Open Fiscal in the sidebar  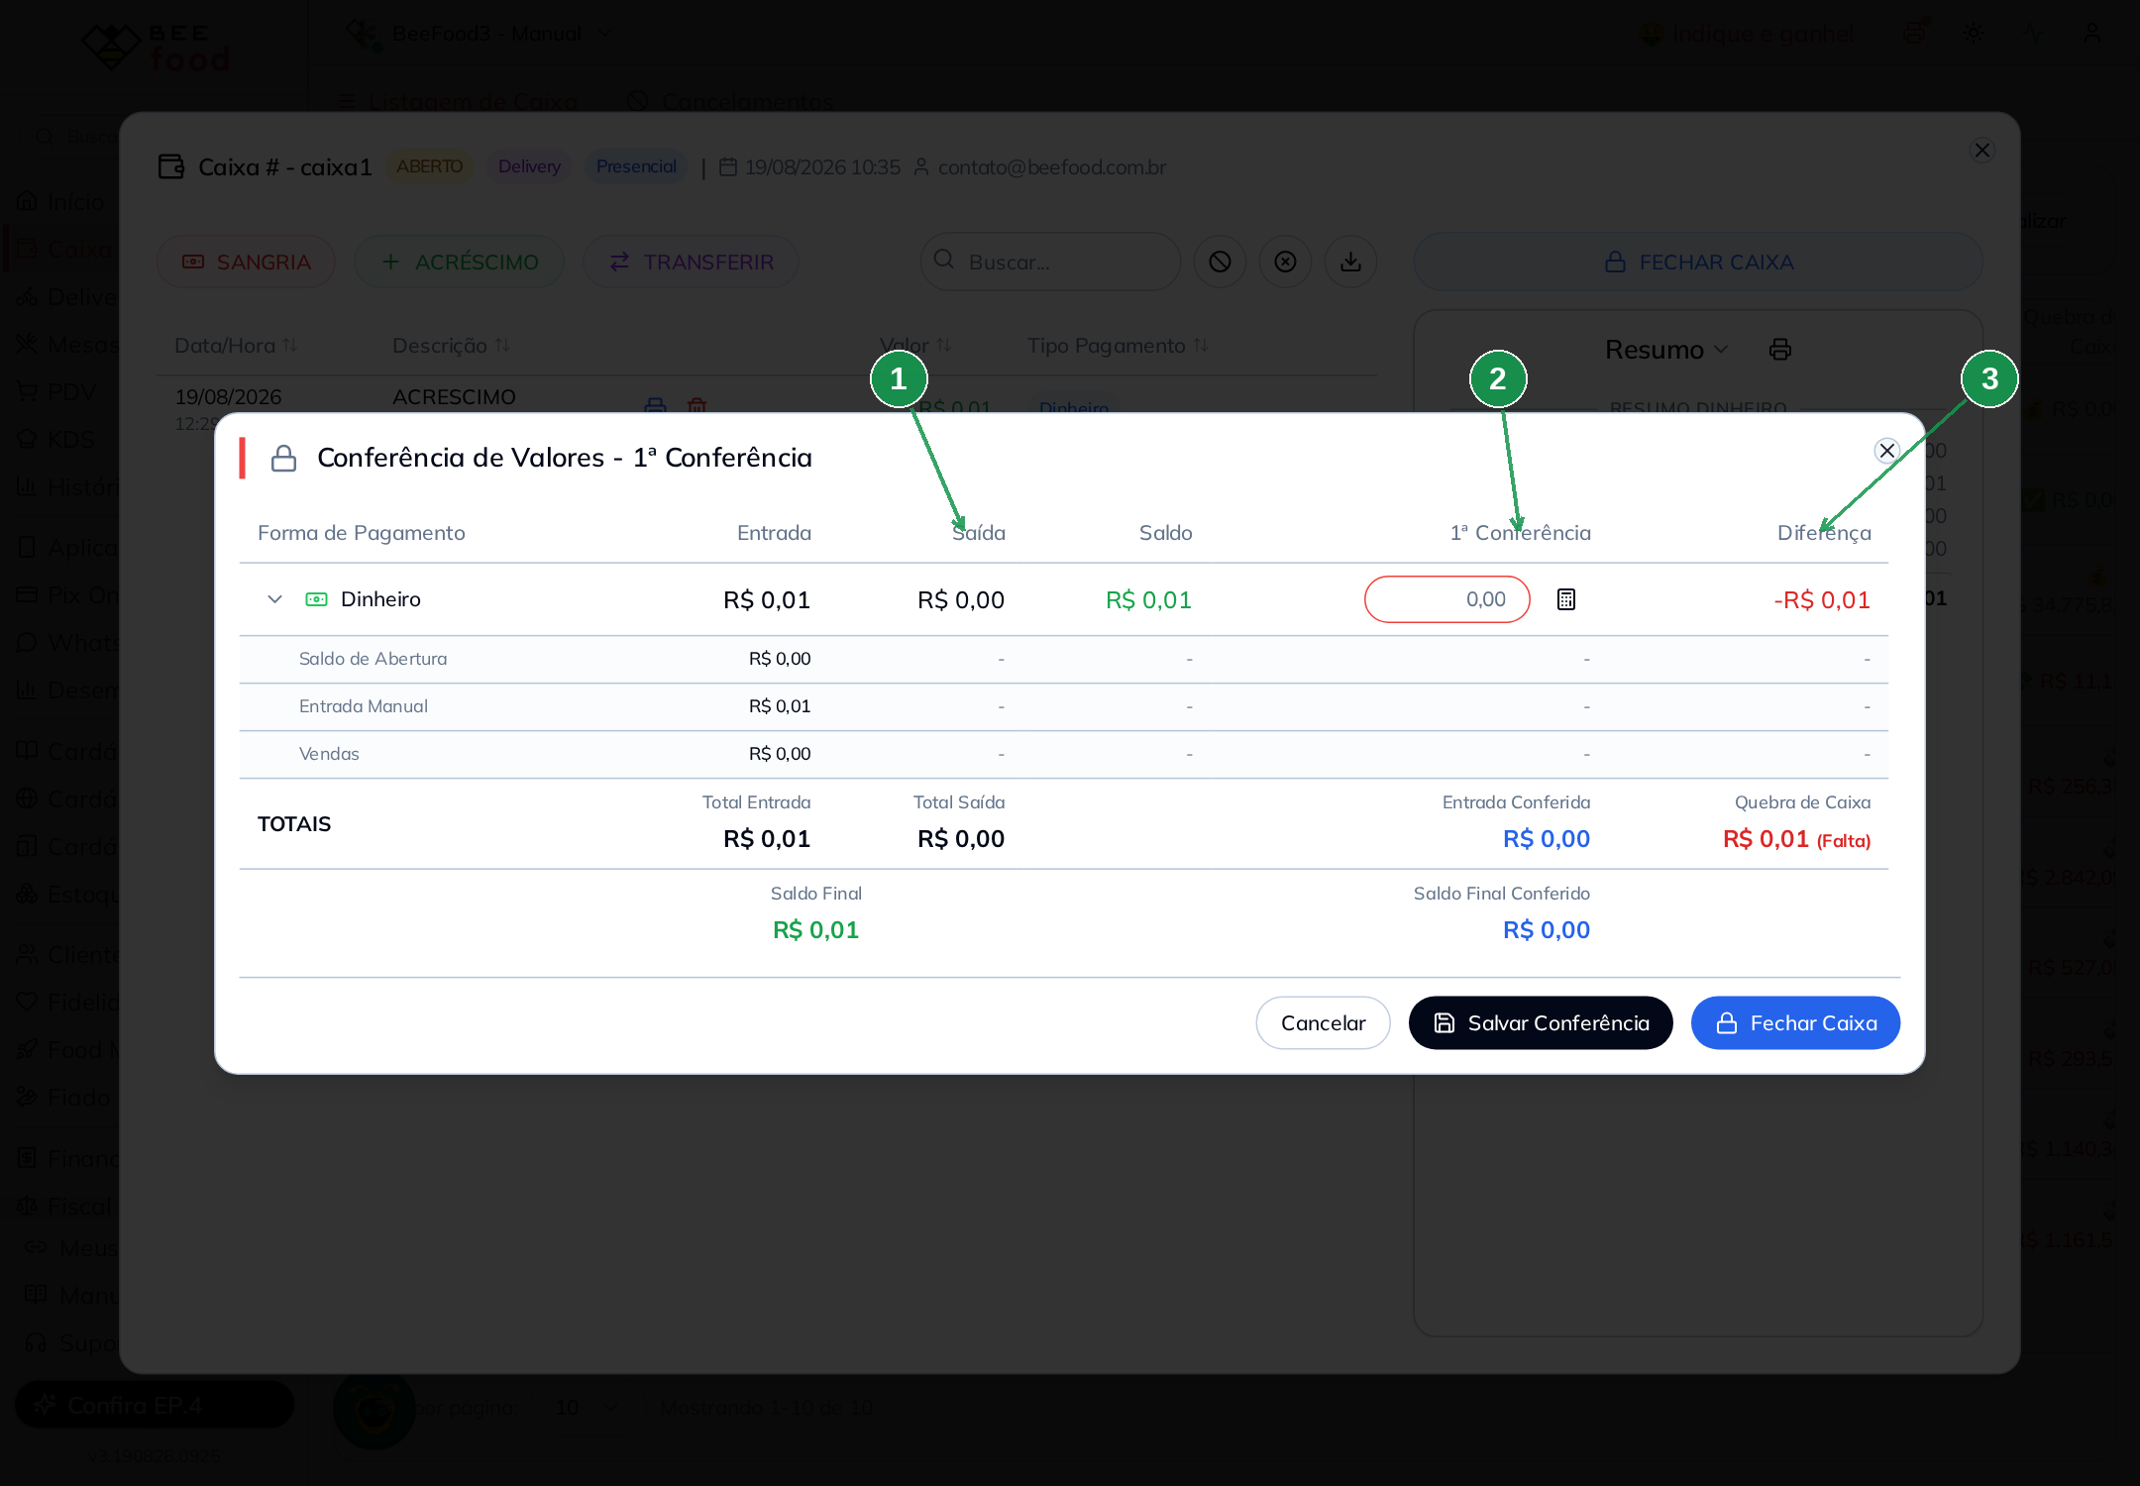[64, 1207]
